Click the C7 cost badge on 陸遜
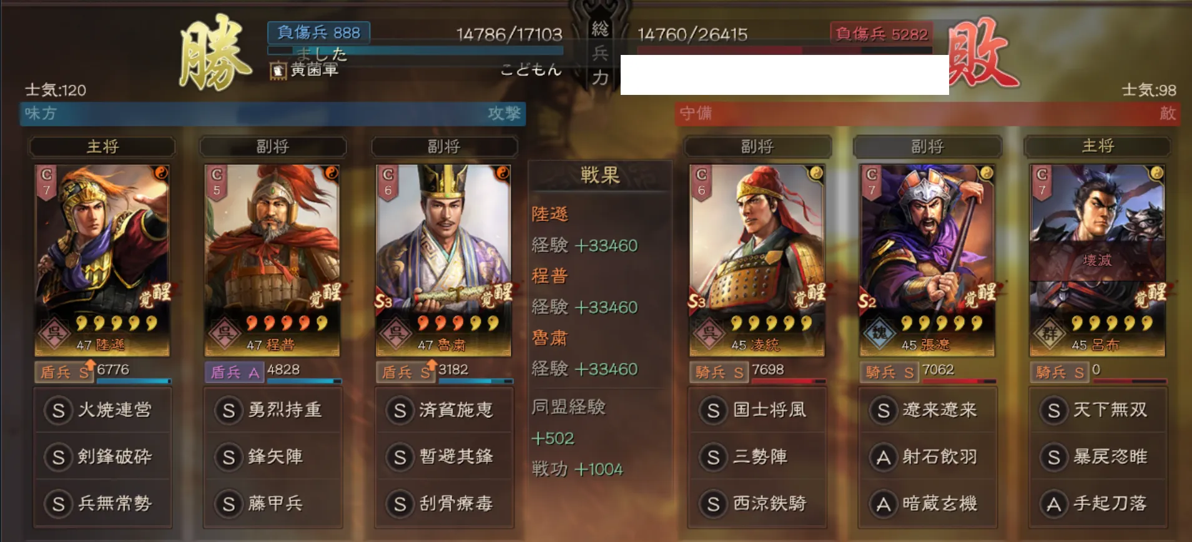The image size is (1192, 542). coord(46,182)
